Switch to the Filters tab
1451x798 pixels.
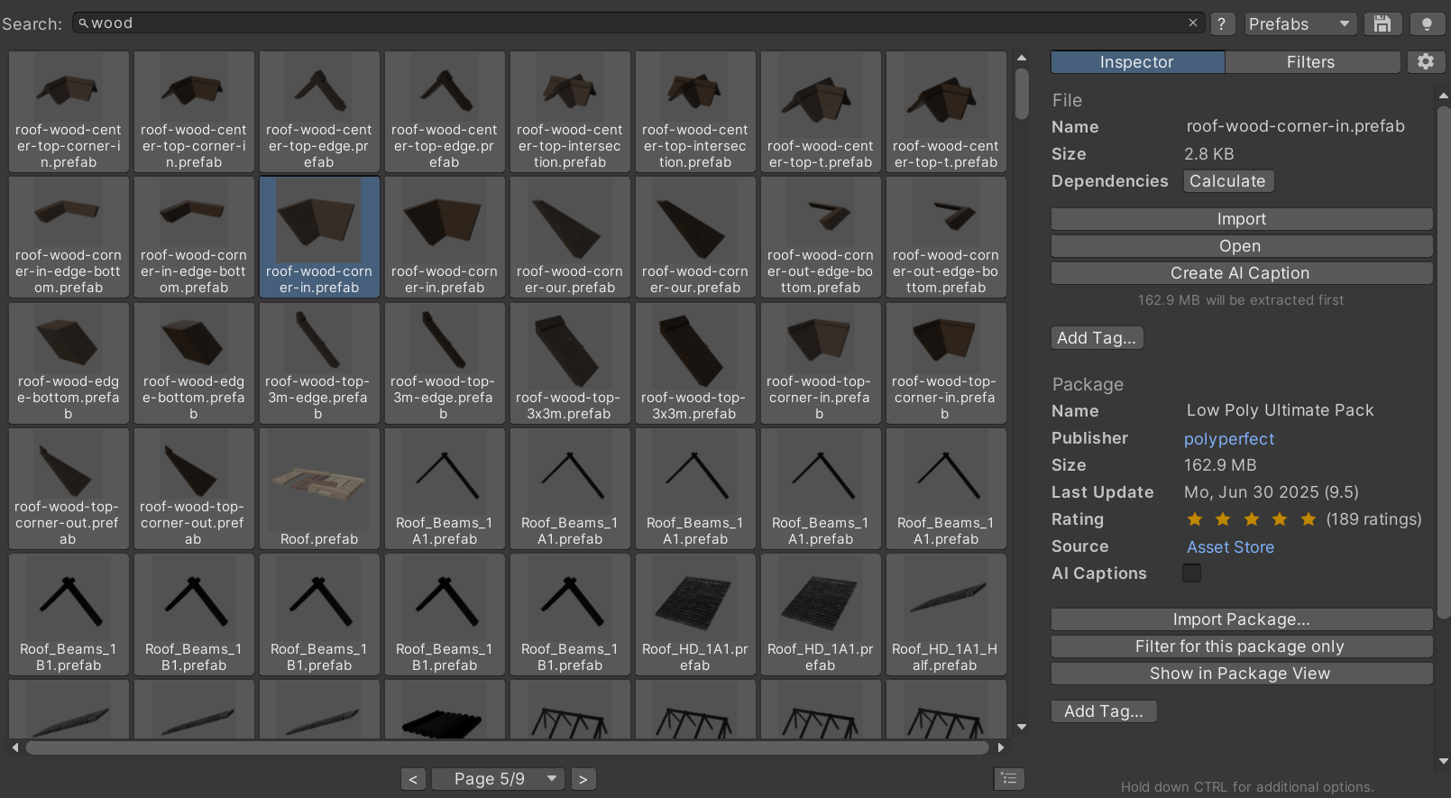coord(1311,62)
